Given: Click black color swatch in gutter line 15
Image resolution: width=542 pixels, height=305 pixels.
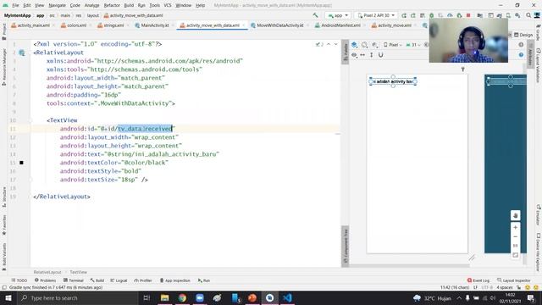Looking at the screenshot, I should [x=21, y=163].
